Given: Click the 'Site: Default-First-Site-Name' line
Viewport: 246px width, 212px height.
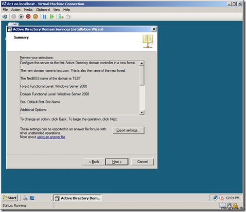Looking at the screenshot, I should point(40,102).
